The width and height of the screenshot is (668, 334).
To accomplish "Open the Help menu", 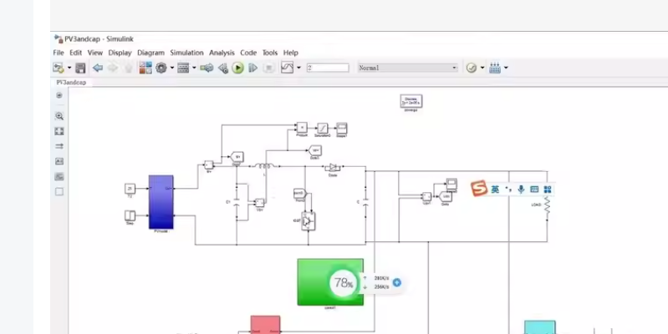I will (291, 53).
